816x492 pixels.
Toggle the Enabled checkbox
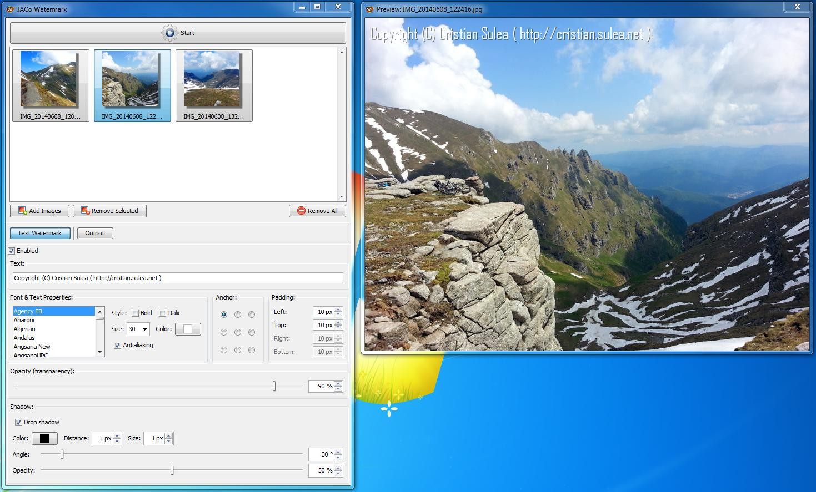[x=11, y=251]
